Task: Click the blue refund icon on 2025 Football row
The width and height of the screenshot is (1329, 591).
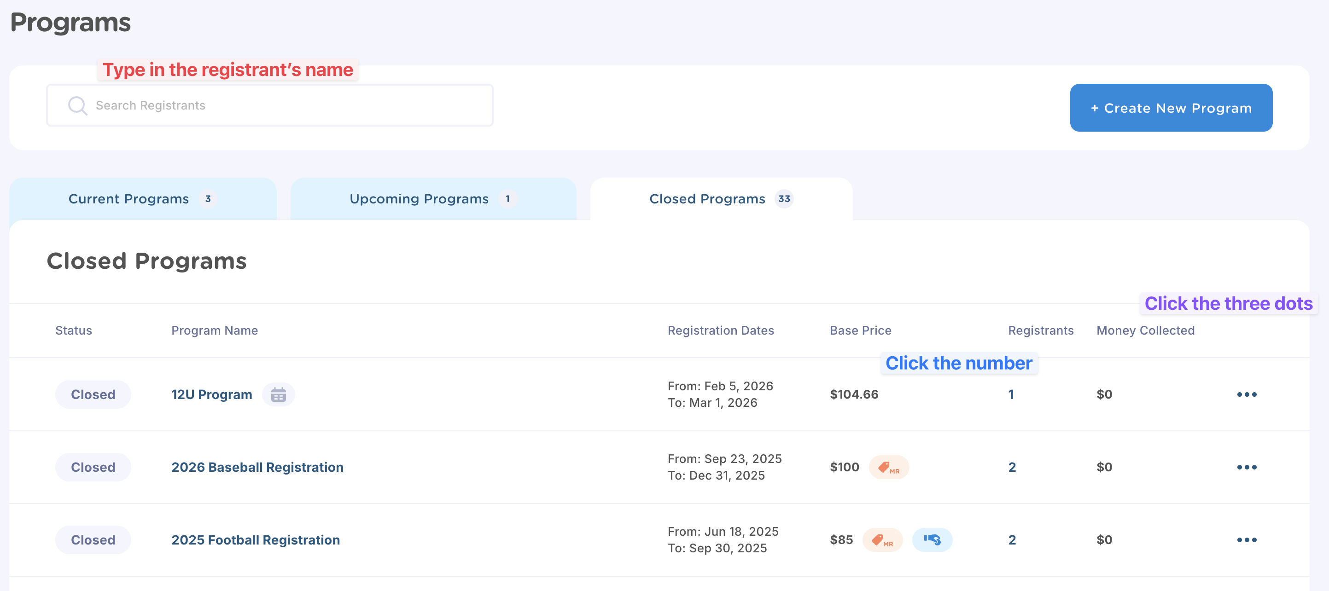Action: pyautogui.click(x=932, y=540)
